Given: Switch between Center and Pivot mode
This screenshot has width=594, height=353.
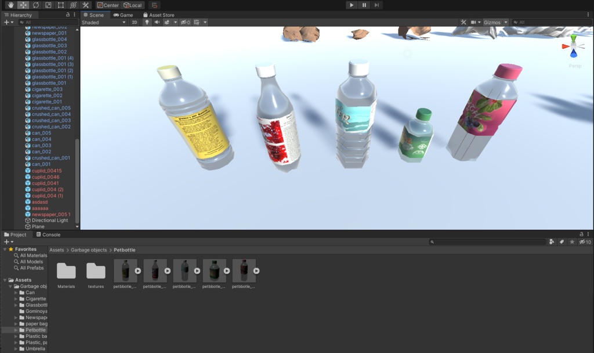Looking at the screenshot, I should click(x=107, y=5).
